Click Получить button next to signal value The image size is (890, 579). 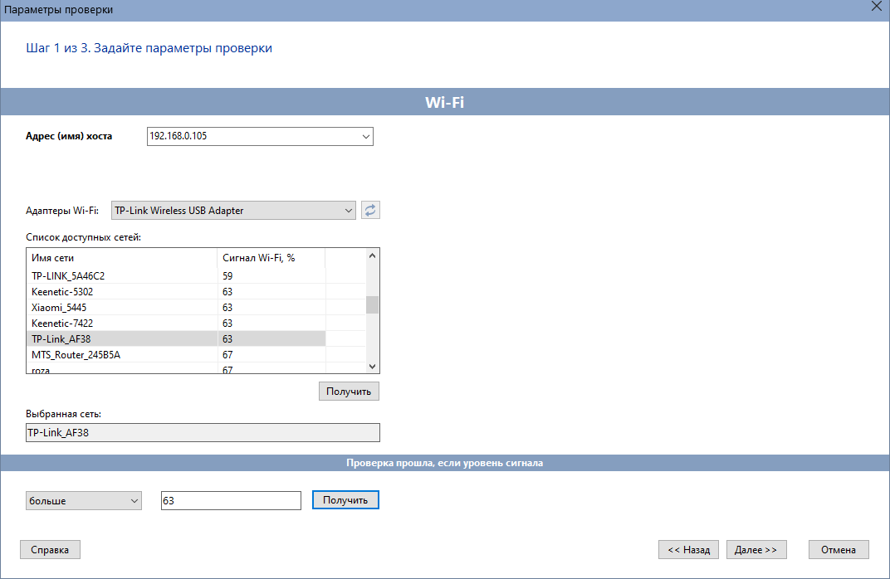pyautogui.click(x=345, y=500)
